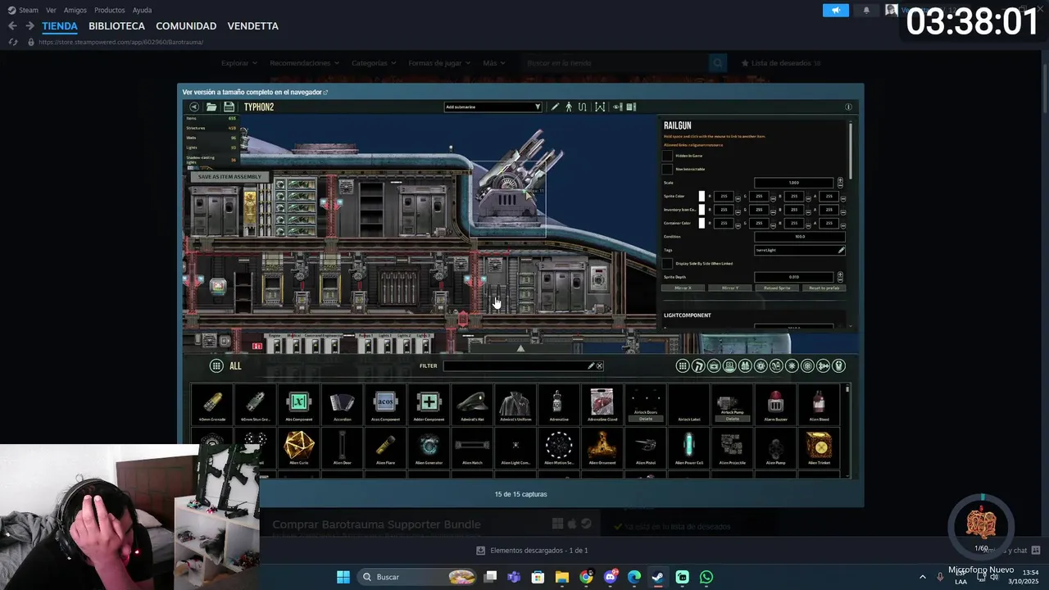Click the 40mm Grenade item
Screen dimensions: 1049x590
[211, 405]
